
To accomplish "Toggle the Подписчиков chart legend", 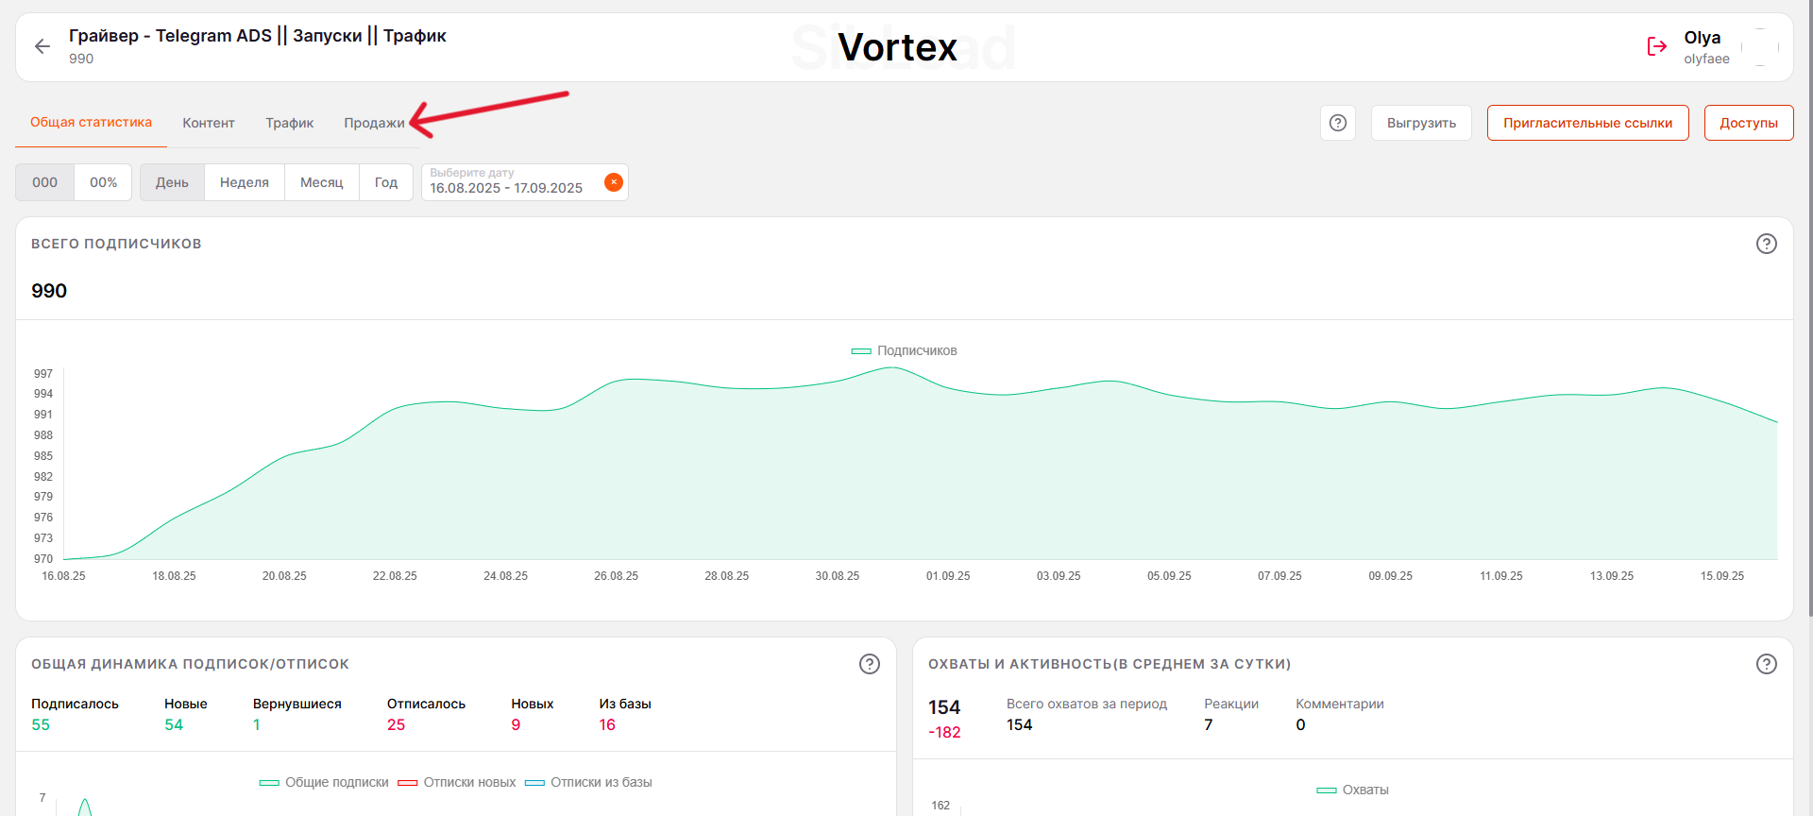I will pyautogui.click(x=904, y=350).
